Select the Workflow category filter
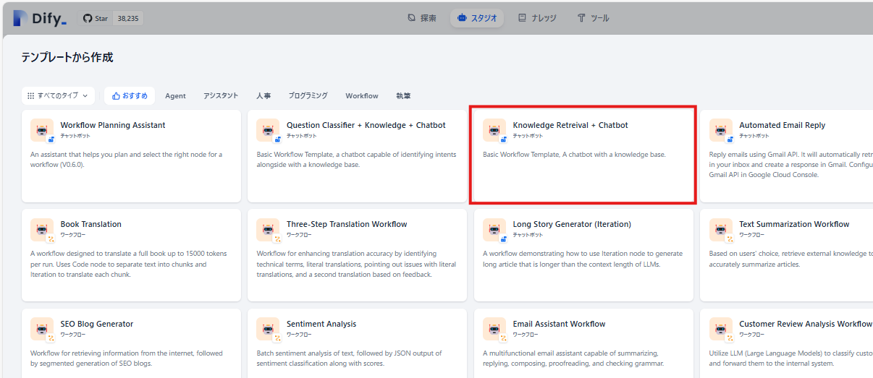The height and width of the screenshot is (378, 873). click(x=362, y=95)
